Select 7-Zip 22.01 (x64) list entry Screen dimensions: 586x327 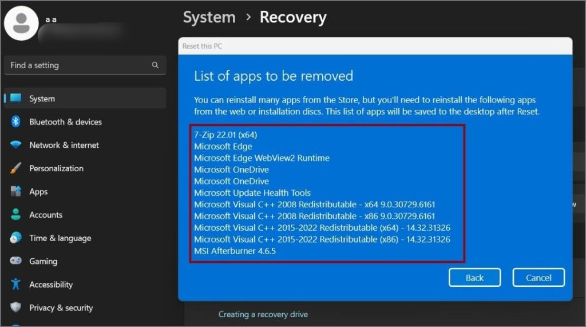click(226, 135)
